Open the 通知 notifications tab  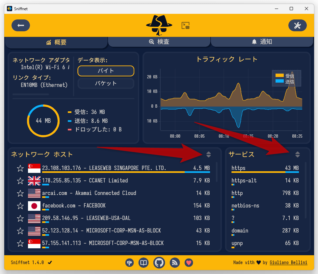coord(262,41)
